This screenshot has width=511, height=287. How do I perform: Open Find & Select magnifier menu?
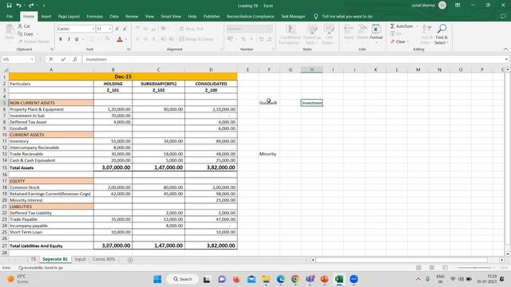coord(442,34)
